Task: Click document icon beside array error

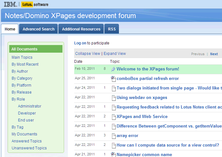Action: [x=114, y=136]
